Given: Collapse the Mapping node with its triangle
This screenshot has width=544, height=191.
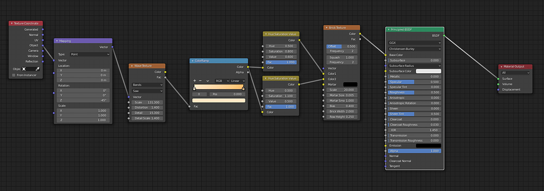Looking at the screenshot, I should tap(57, 41).
